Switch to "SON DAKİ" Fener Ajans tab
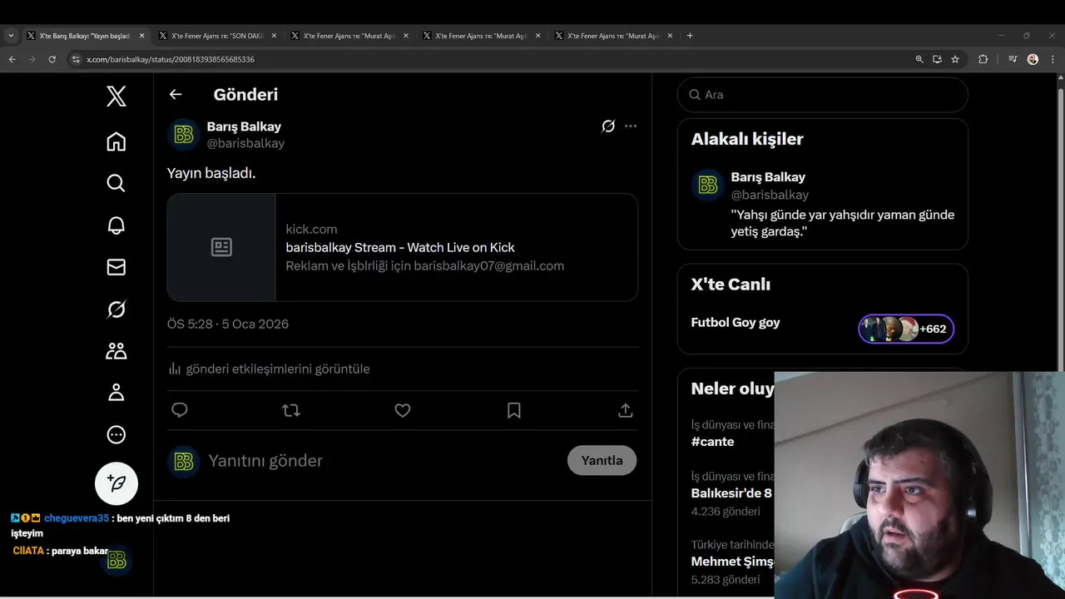The image size is (1065, 599). click(218, 36)
